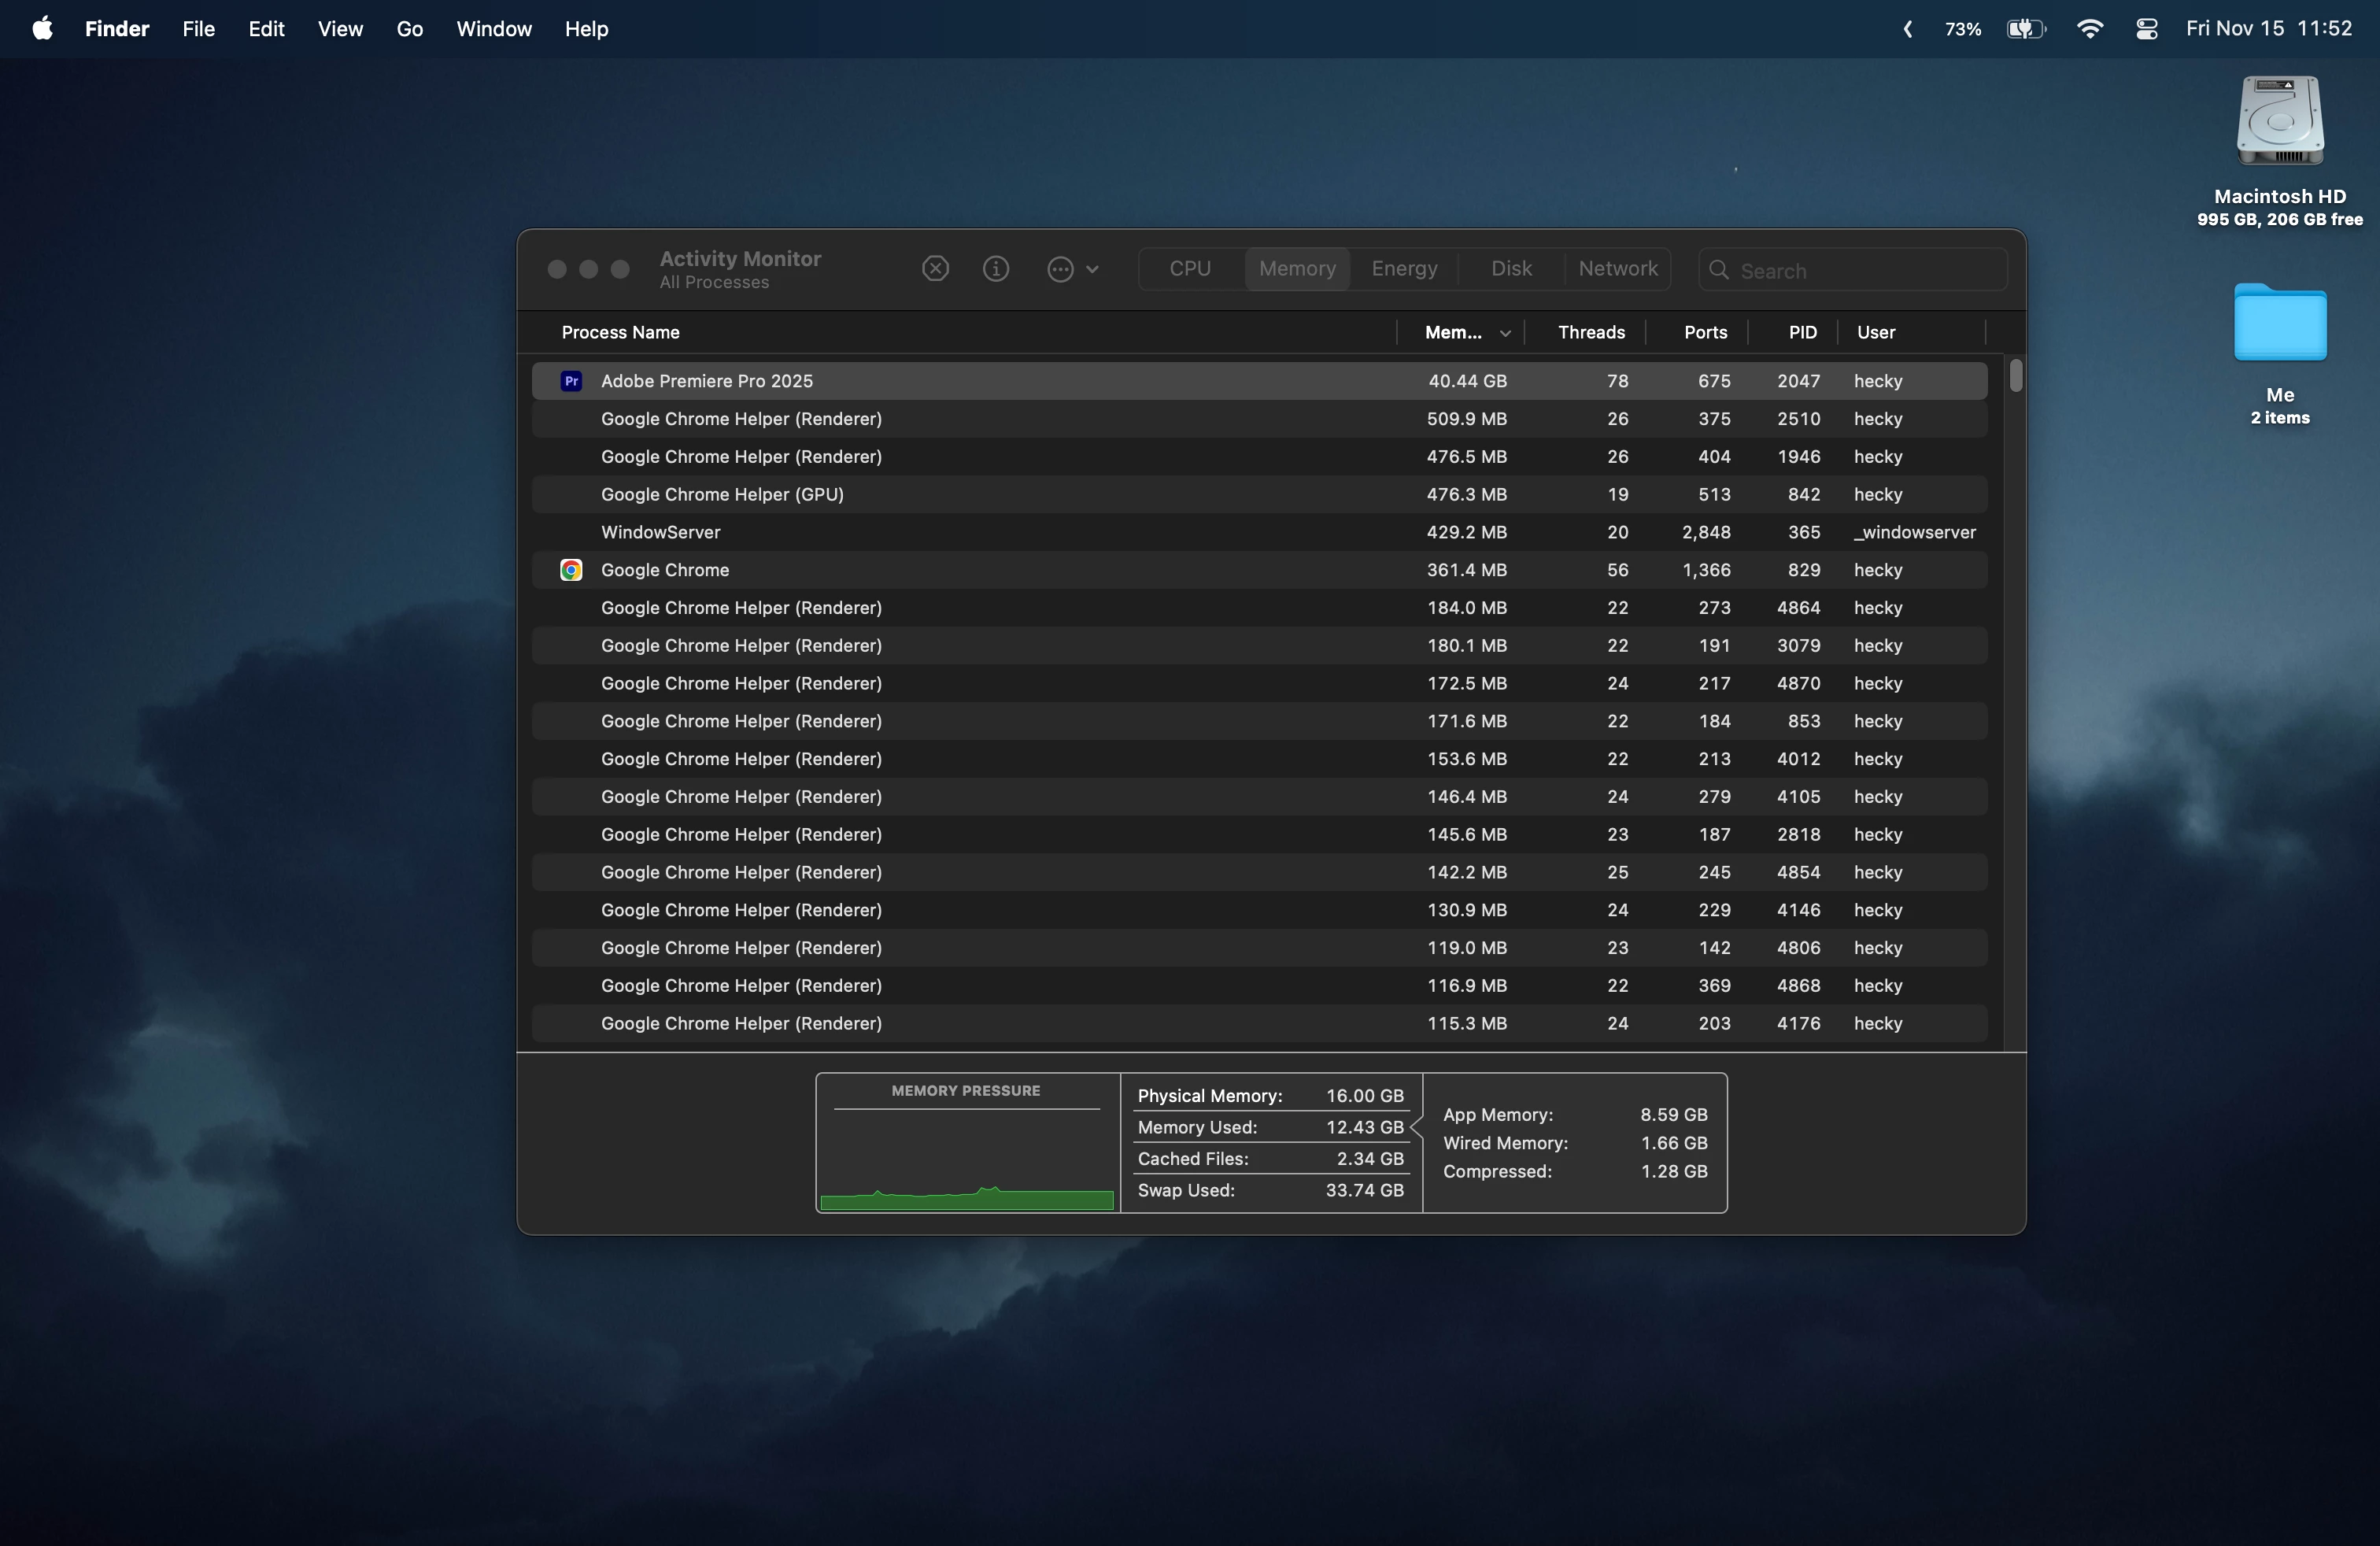Image resolution: width=2380 pixels, height=1546 pixels.
Task: Switch to the Energy tab
Action: click(x=1404, y=269)
